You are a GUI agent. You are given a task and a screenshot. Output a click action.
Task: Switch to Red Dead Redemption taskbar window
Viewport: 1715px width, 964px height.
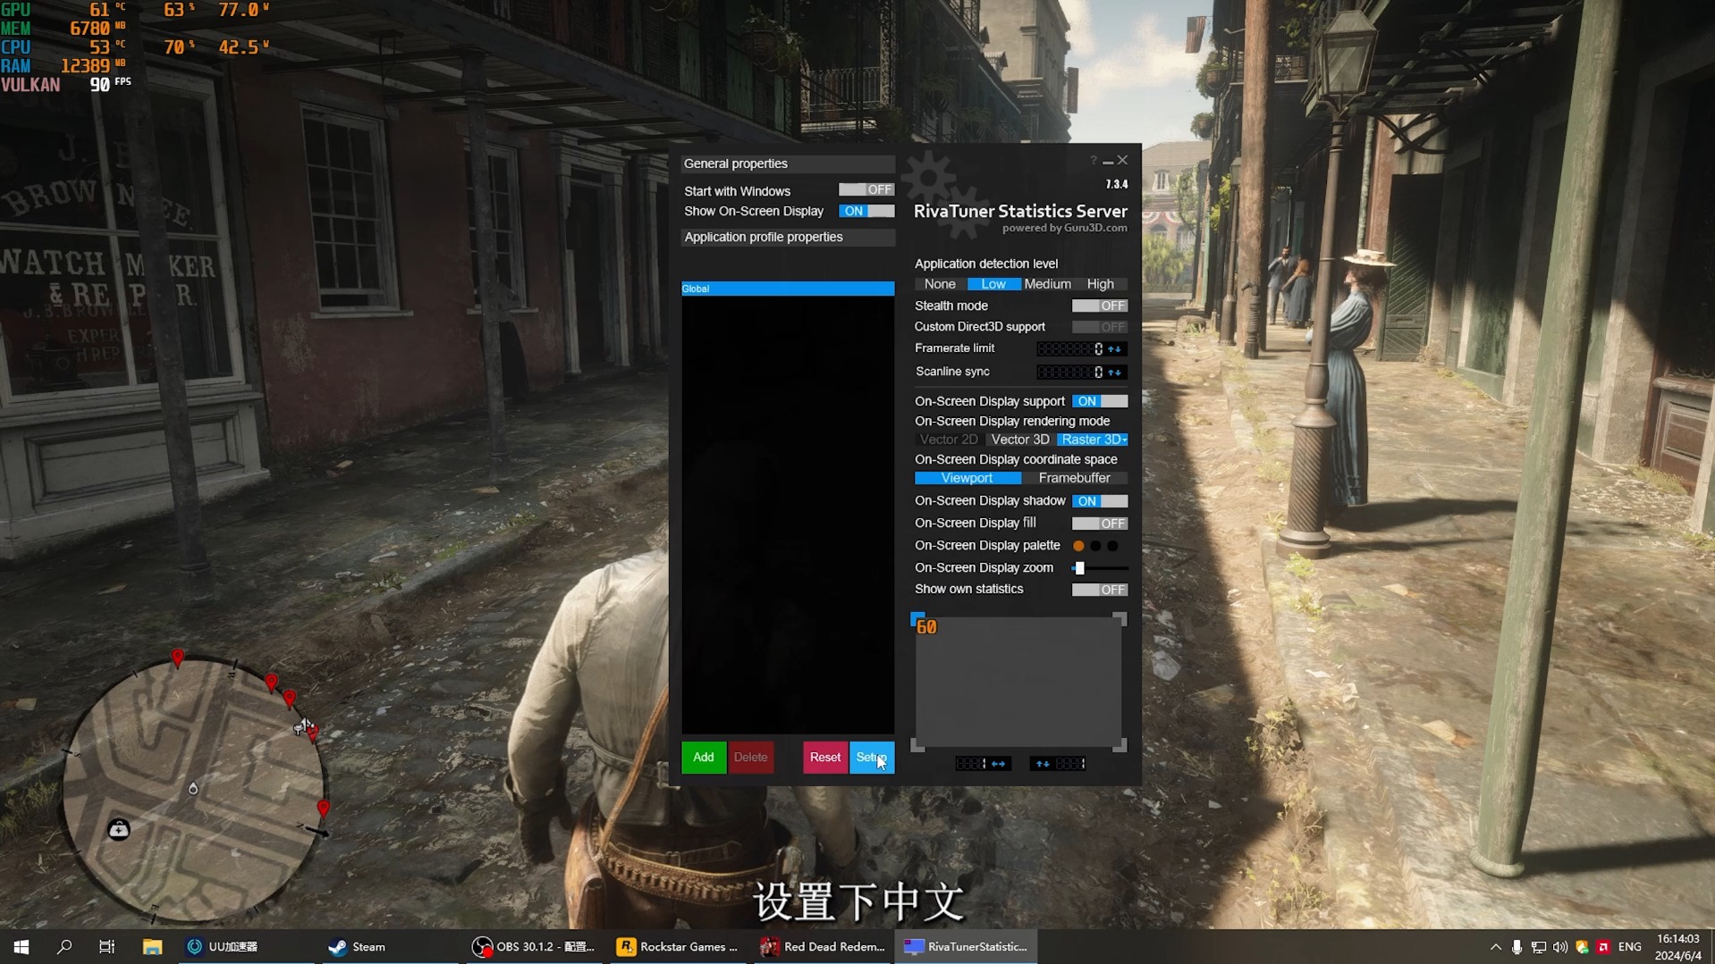(823, 947)
